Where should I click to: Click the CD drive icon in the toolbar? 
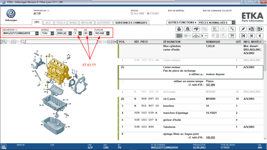coord(188,29)
